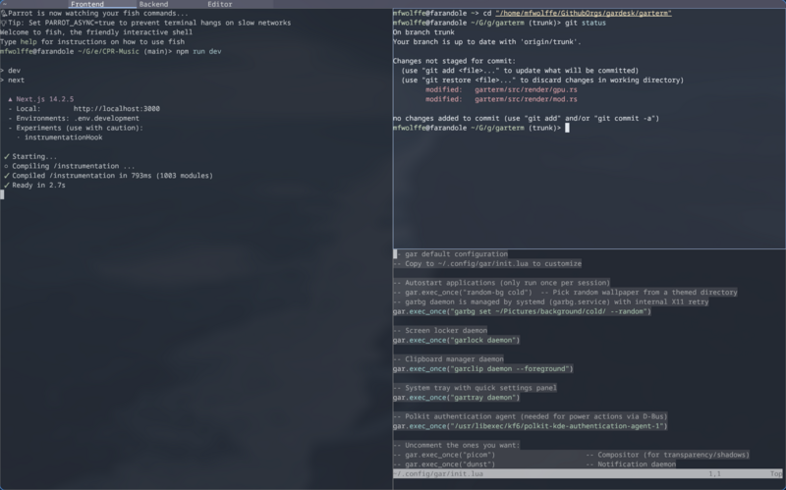Click the 'Ready in 2.7s' line
The image size is (786, 490).
[34, 185]
